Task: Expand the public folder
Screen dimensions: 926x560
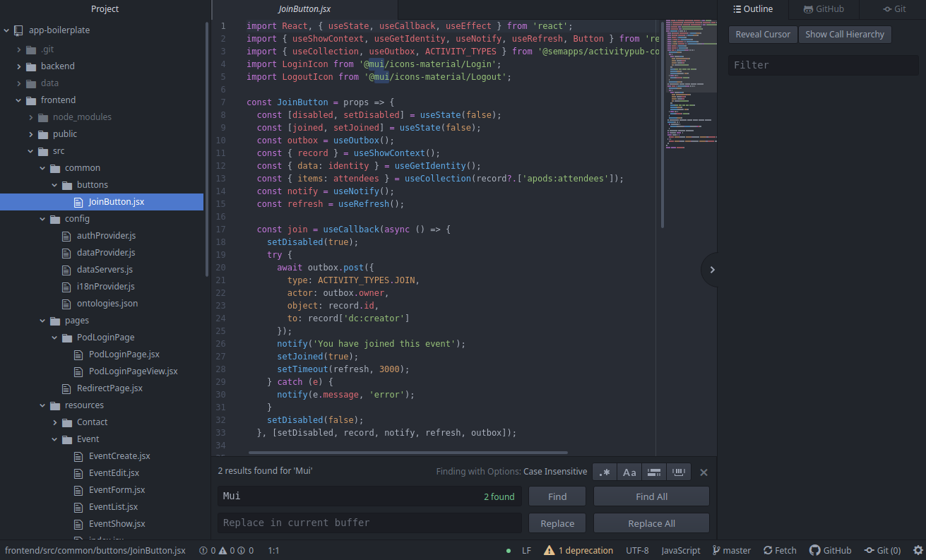Action: (31, 134)
